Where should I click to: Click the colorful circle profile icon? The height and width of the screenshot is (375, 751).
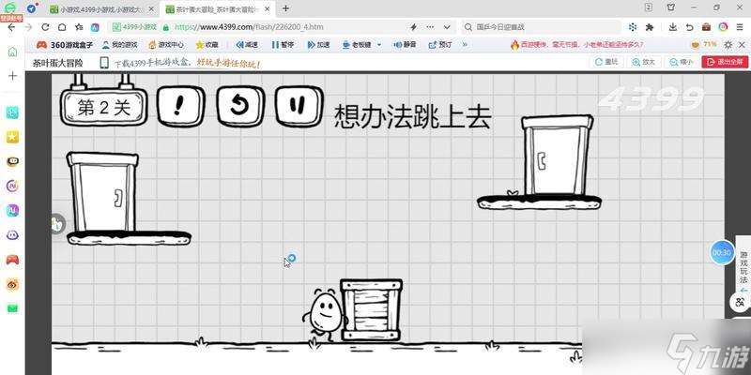click(x=723, y=27)
